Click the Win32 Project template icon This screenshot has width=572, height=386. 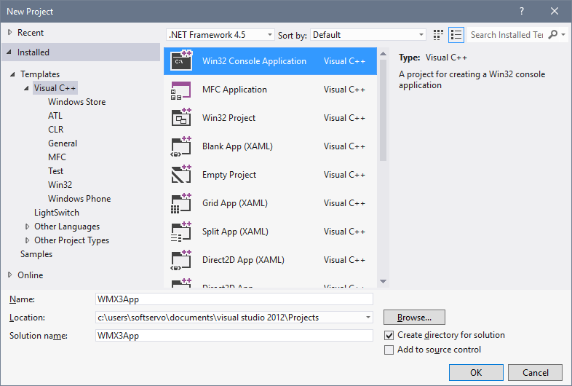pos(181,117)
